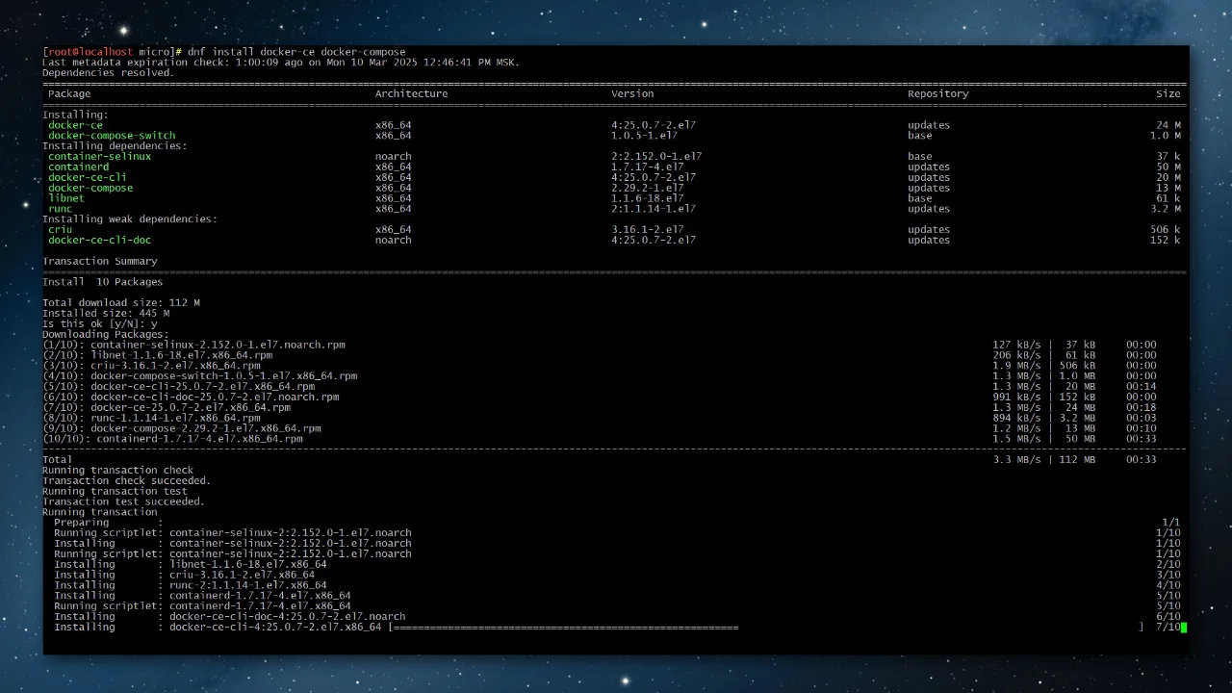The width and height of the screenshot is (1232, 693).
Task: Click the 'Last metadata expiration check' line
Action: tap(281, 63)
